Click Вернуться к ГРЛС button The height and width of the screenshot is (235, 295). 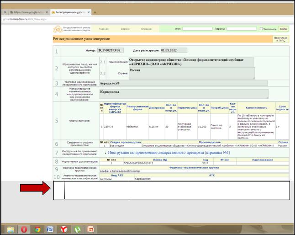[x=281, y=39]
